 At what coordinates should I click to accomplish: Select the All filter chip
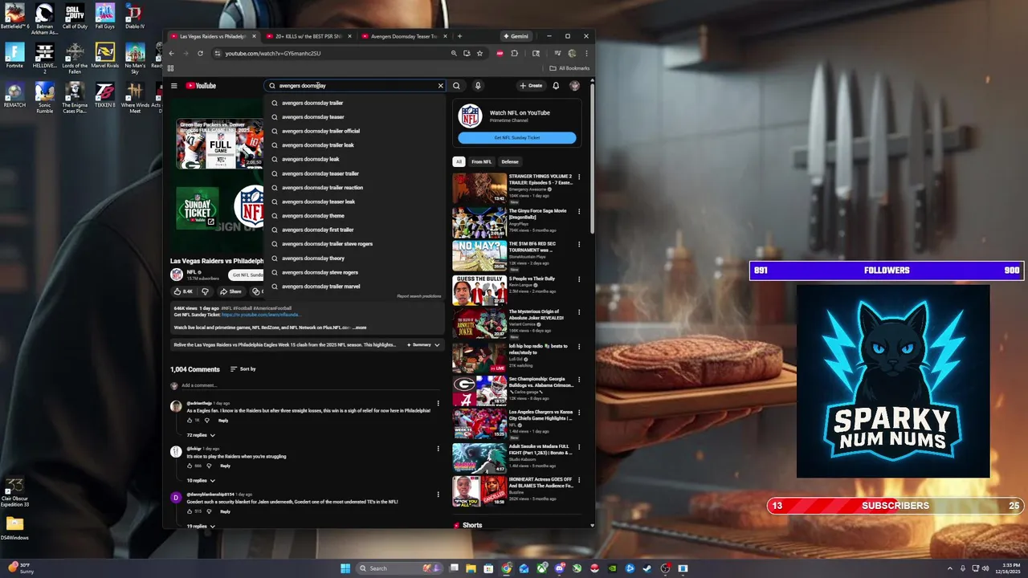pos(459,161)
